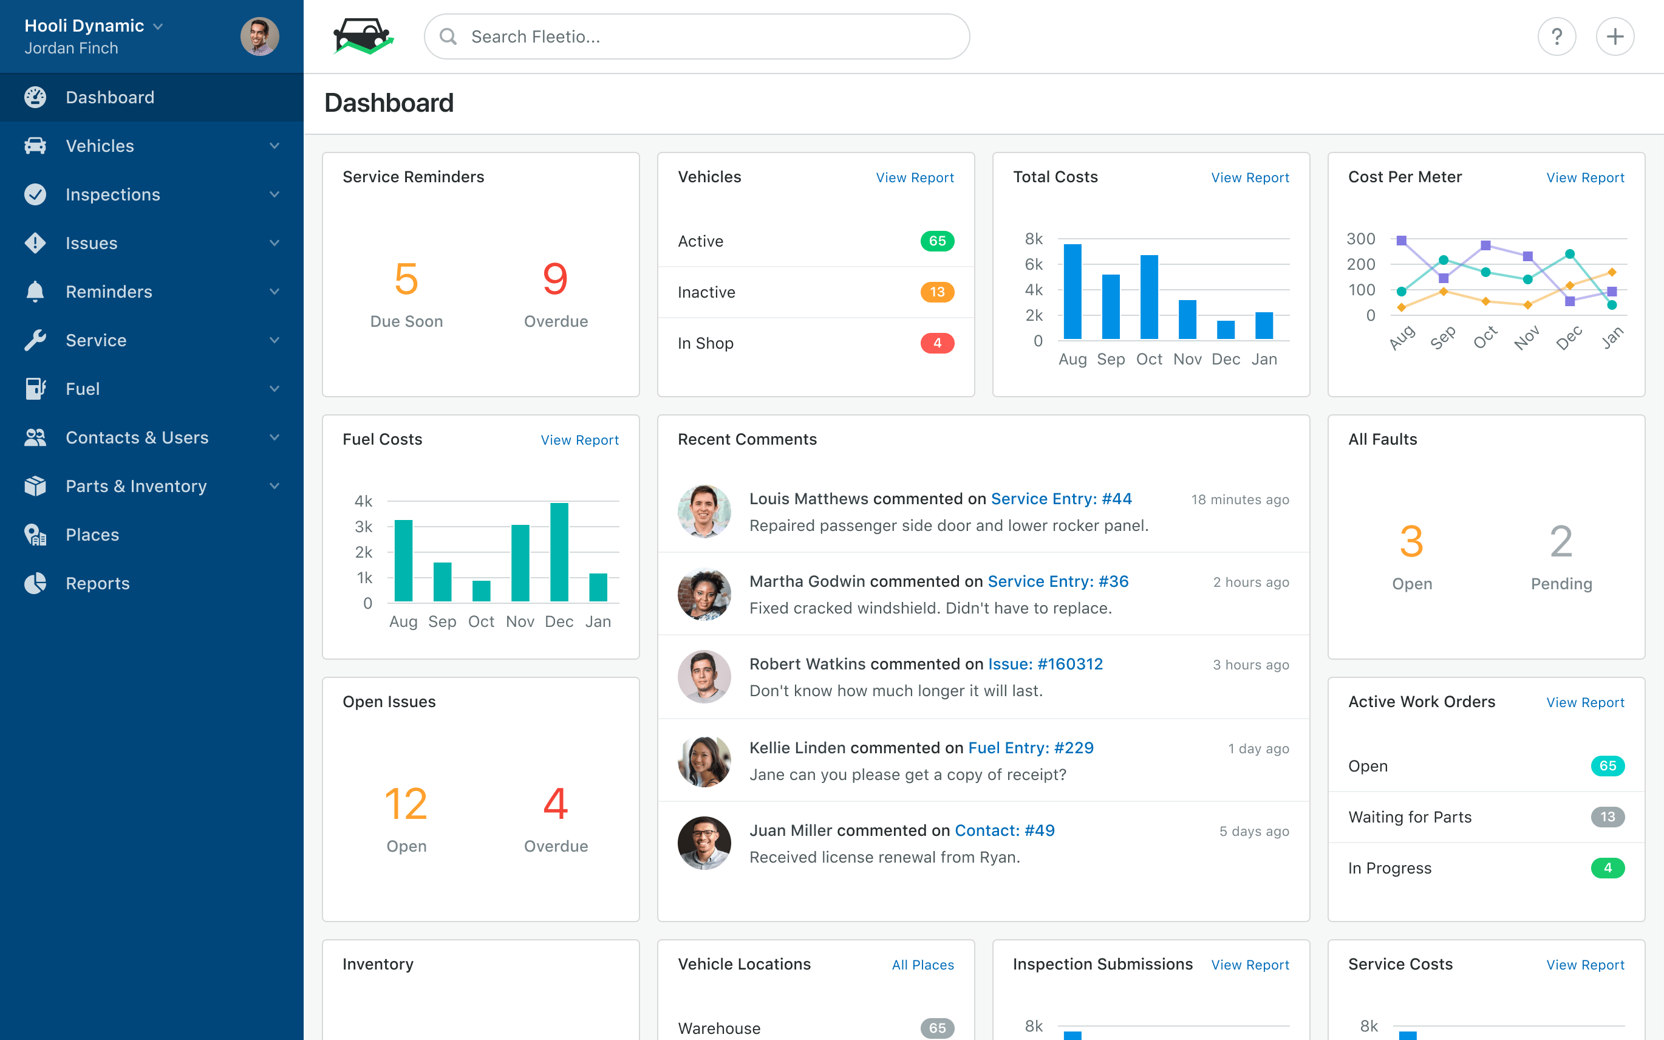The width and height of the screenshot is (1664, 1040).
Task: Open Reminders via the bell icon
Action: click(x=36, y=292)
